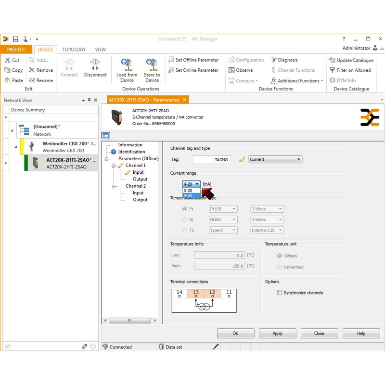The image size is (385, 385).
Task: Open the Help question mark icon
Action: pos(344,38)
